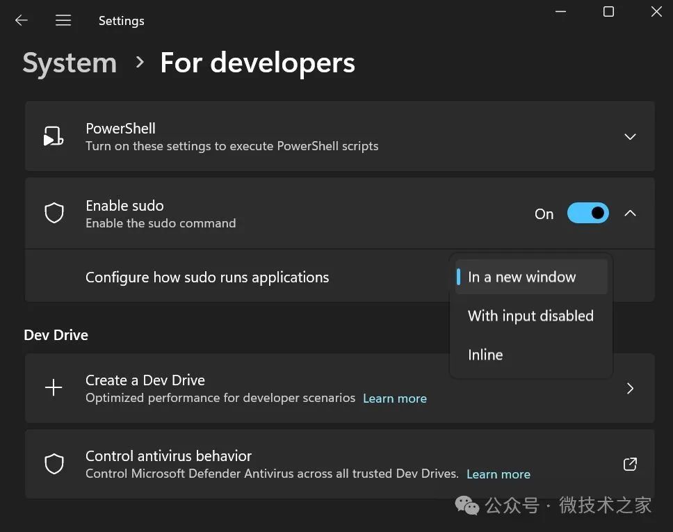Screen dimensions: 673x532
Task: Open the hamburger navigation menu
Action: pos(63,20)
